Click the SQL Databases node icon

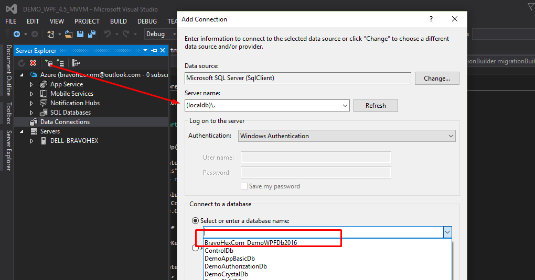[44, 113]
